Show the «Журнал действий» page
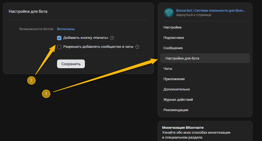The height and width of the screenshot is (141, 262). coord(178,100)
